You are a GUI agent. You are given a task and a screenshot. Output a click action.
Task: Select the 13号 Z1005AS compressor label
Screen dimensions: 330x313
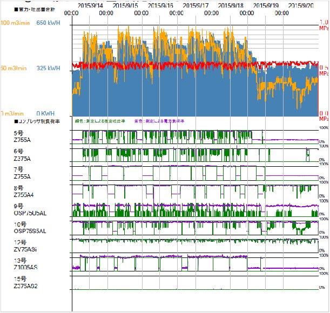24,264
